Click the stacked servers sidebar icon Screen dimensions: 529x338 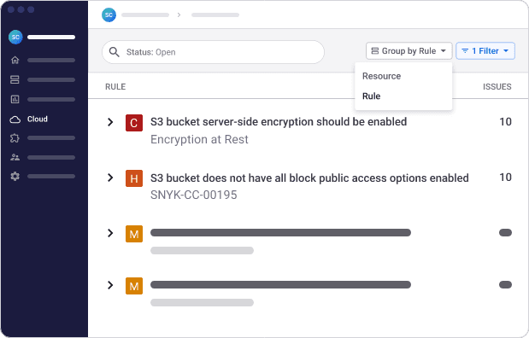click(15, 79)
